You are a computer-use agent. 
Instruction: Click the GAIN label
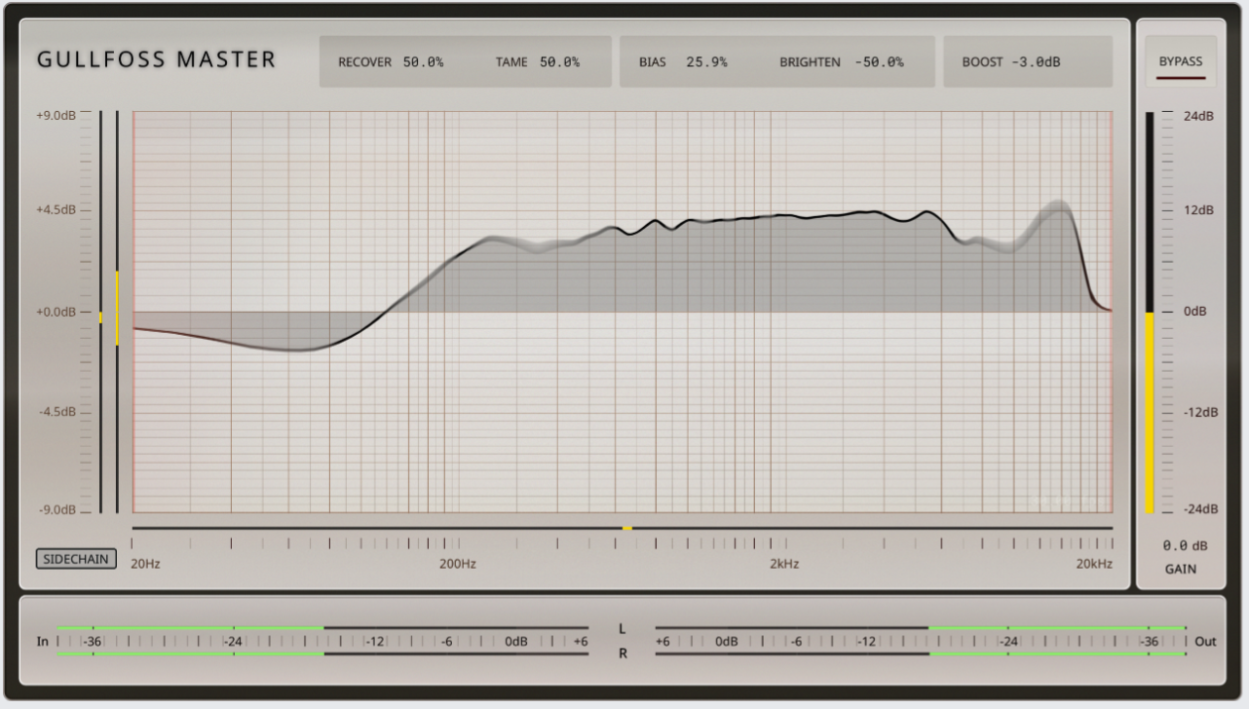pos(1181,569)
